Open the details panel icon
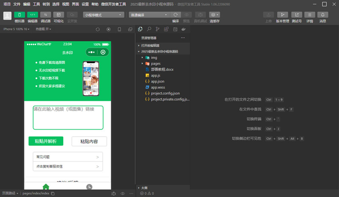This screenshot has height=197, width=339. (x=310, y=15)
